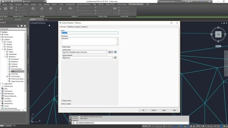Screen dimensions: 228x128
Task: Click the Assemblies icon
Action: click(x=2, y=101)
